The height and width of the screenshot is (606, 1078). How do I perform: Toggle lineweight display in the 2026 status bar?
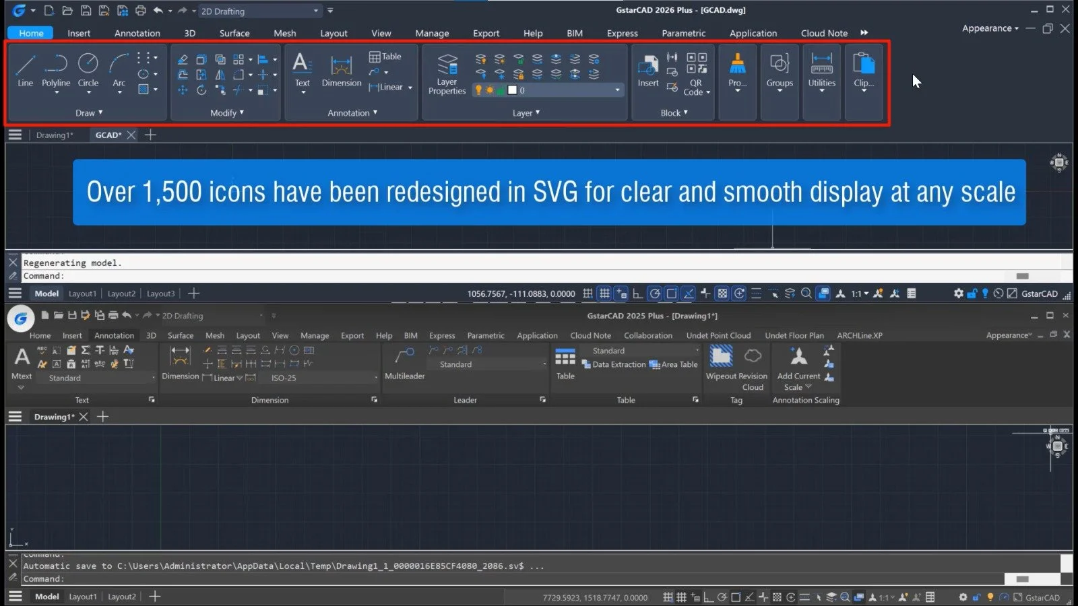[756, 294]
